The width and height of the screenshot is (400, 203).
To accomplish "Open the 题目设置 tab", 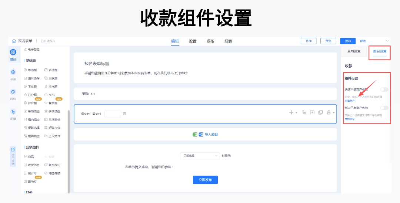I will click(x=380, y=51).
